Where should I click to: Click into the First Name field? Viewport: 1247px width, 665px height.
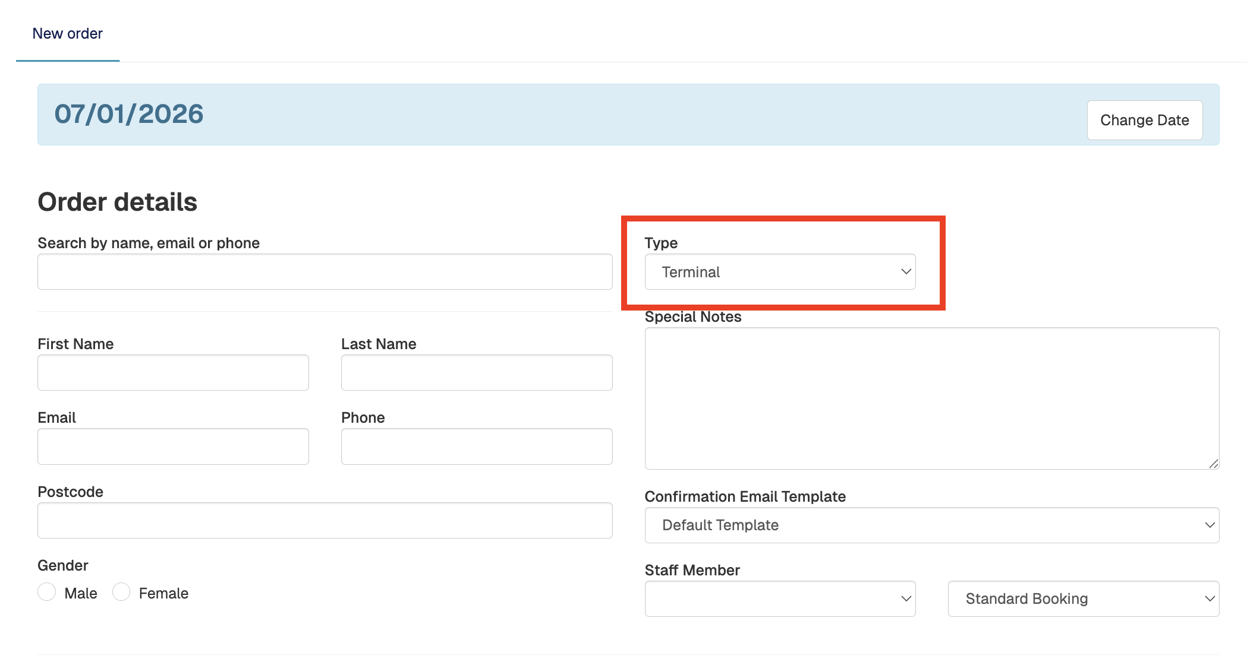(x=173, y=373)
